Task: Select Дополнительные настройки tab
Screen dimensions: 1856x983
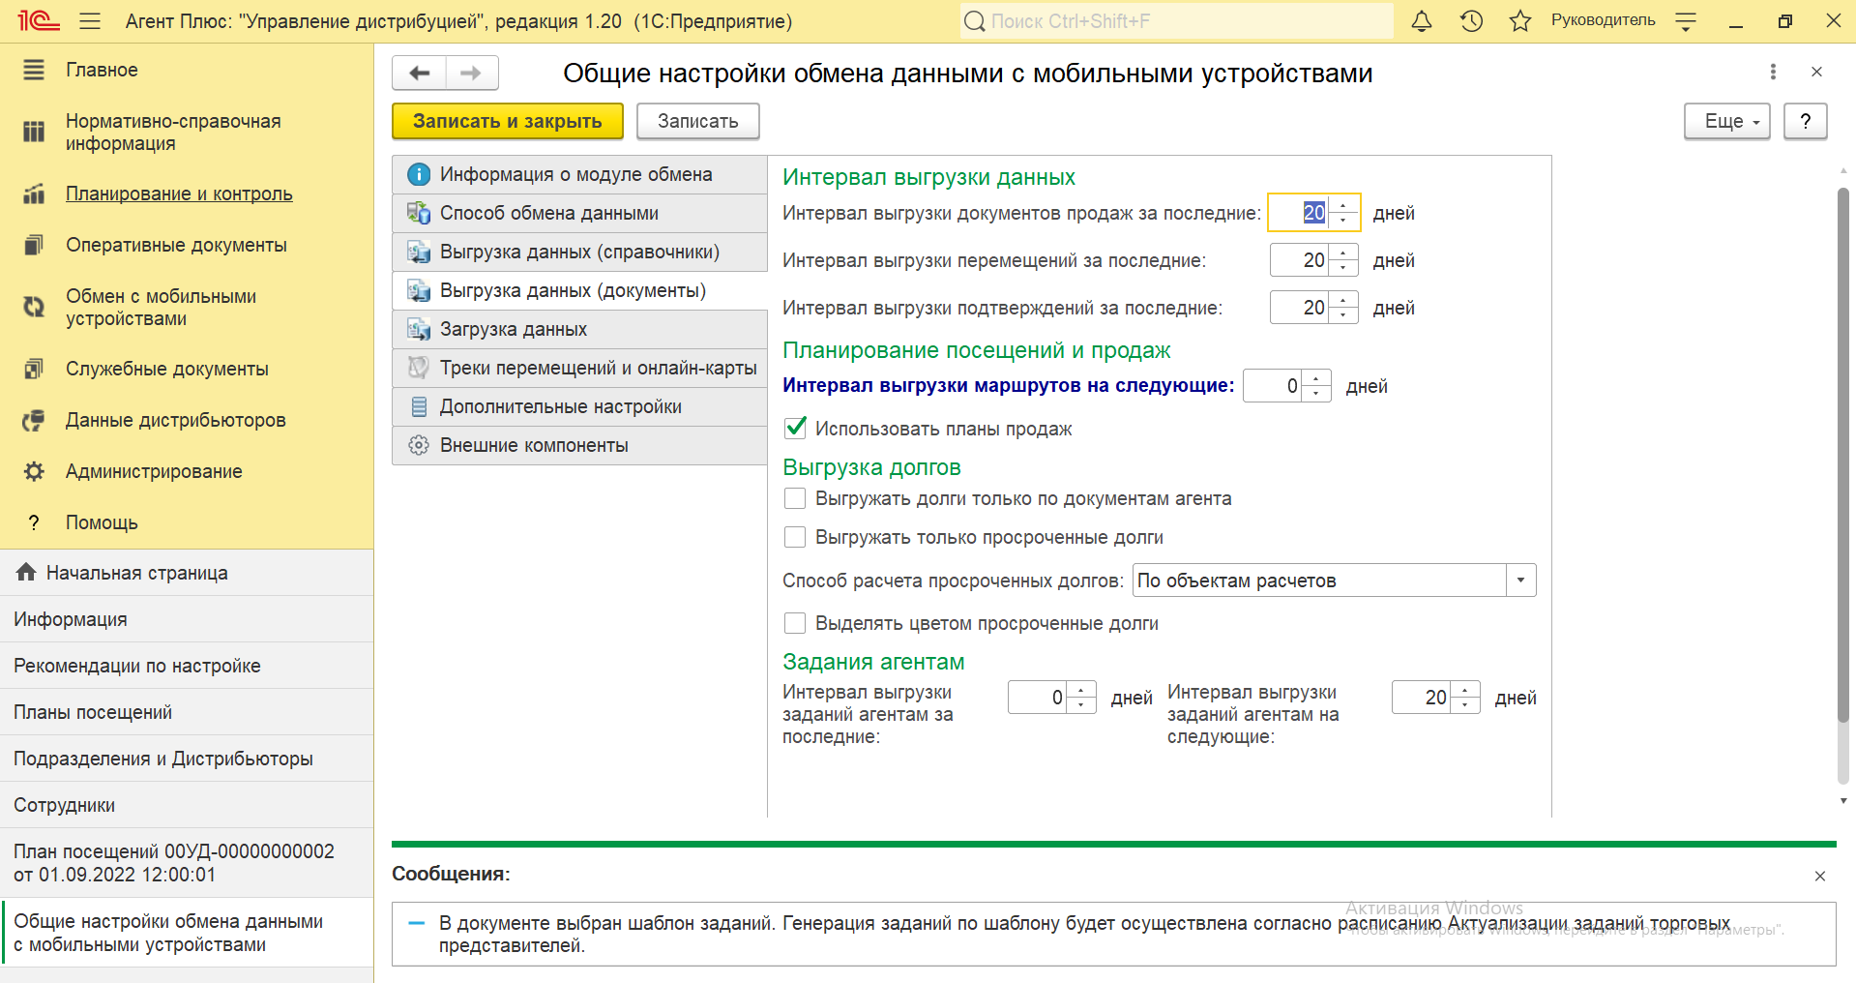Action: coord(579,406)
